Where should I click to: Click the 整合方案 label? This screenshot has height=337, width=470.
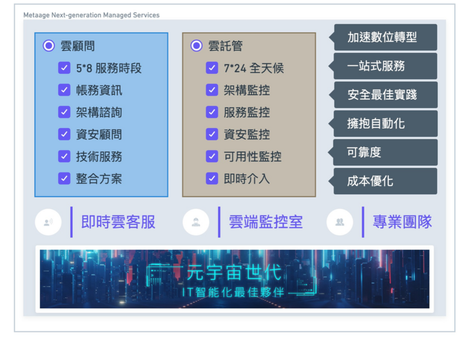tap(99, 179)
